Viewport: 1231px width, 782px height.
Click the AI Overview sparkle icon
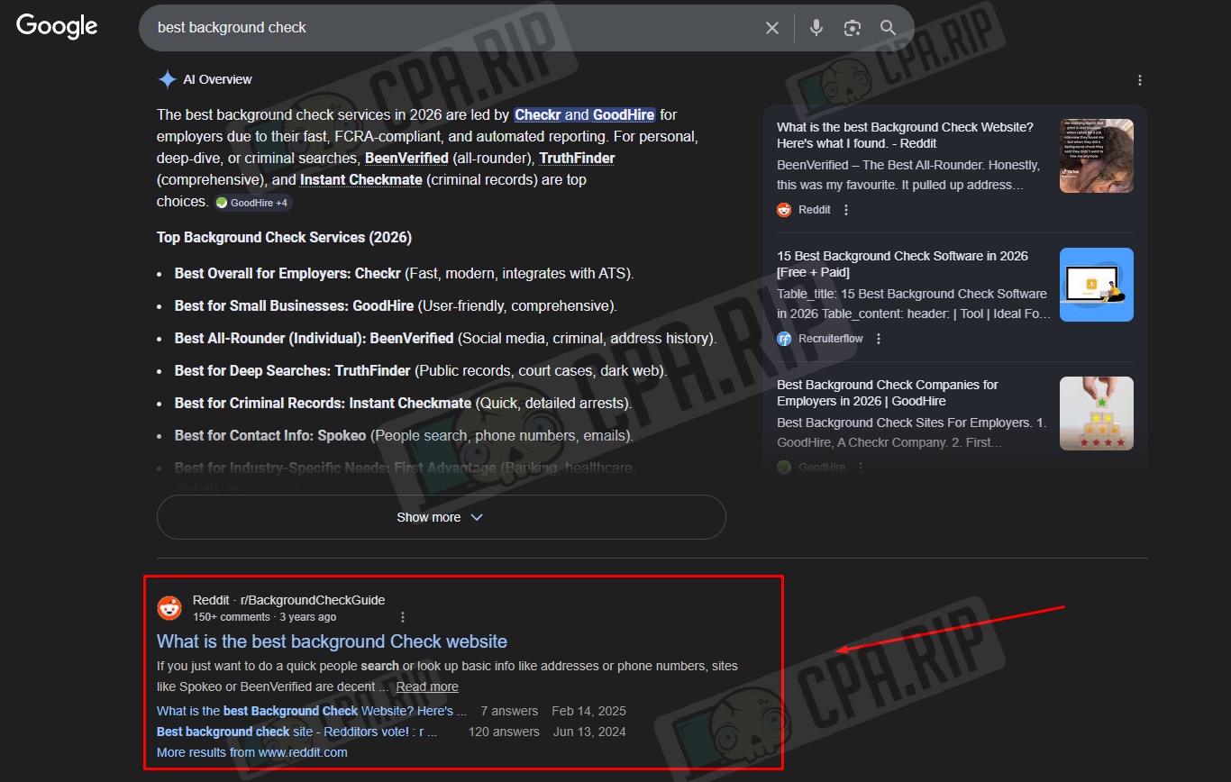coord(167,79)
